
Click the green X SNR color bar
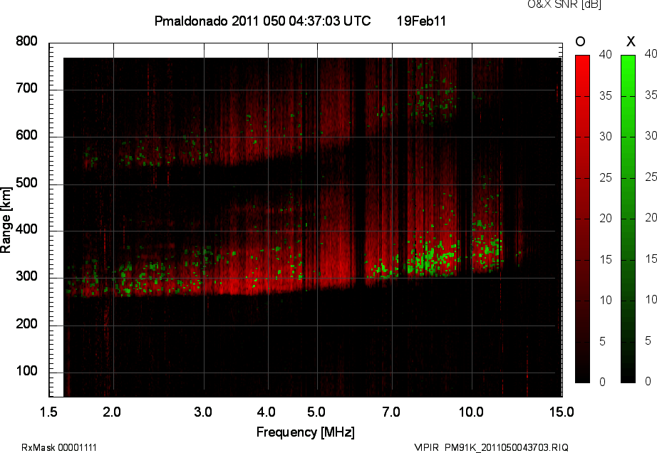coord(628,219)
